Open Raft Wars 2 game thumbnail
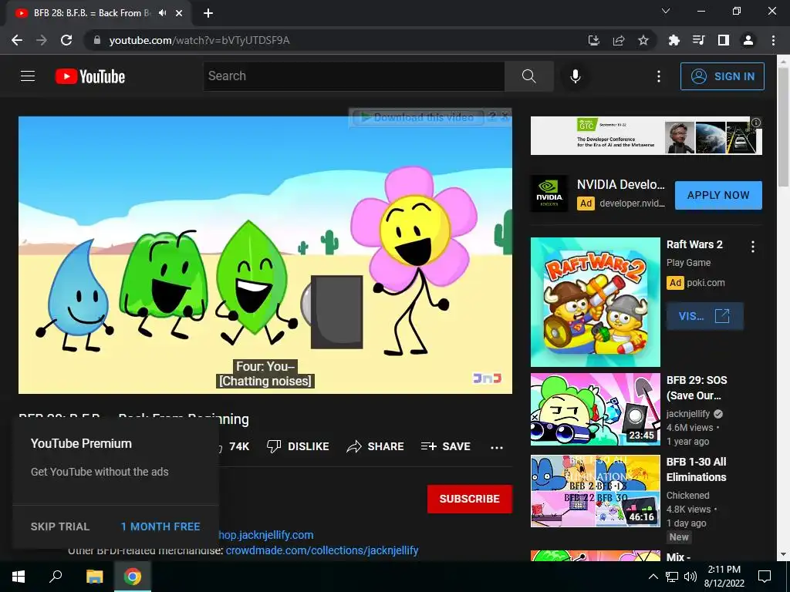Screen dimensions: 790x592 (595, 302)
